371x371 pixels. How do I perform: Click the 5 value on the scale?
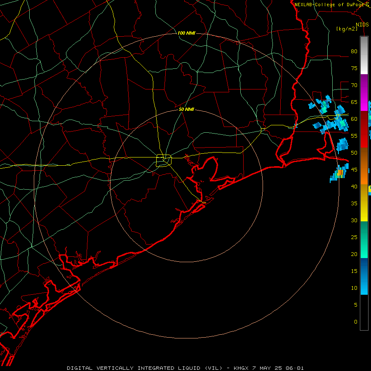coord(356,305)
